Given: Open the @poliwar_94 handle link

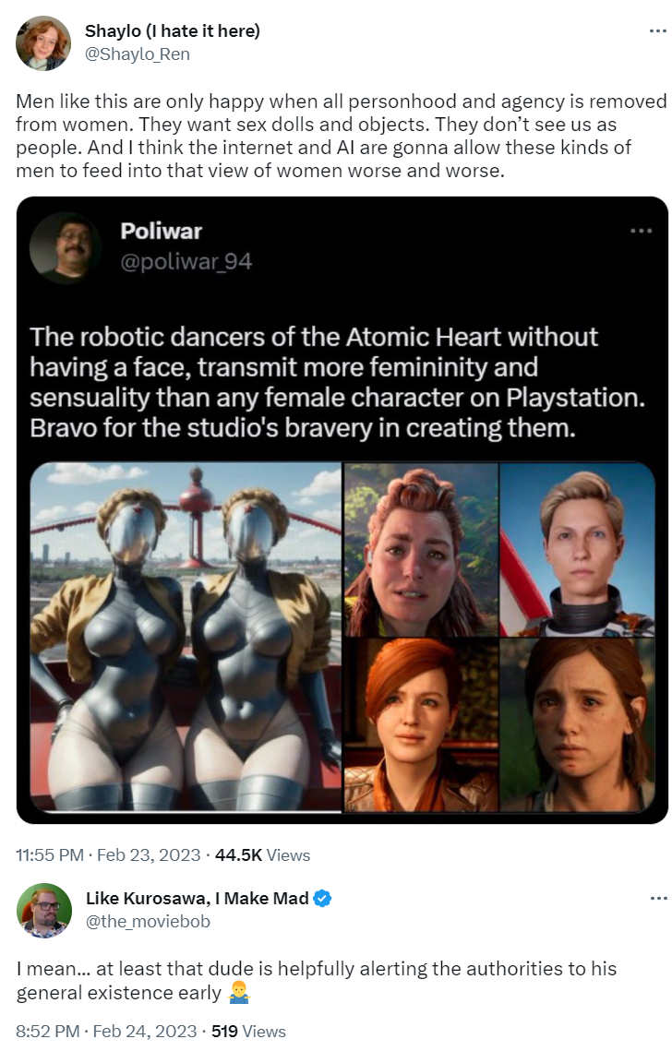Looking at the screenshot, I should (186, 262).
